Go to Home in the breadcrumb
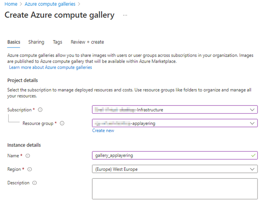Screen dimensions: 263x205 11,4
